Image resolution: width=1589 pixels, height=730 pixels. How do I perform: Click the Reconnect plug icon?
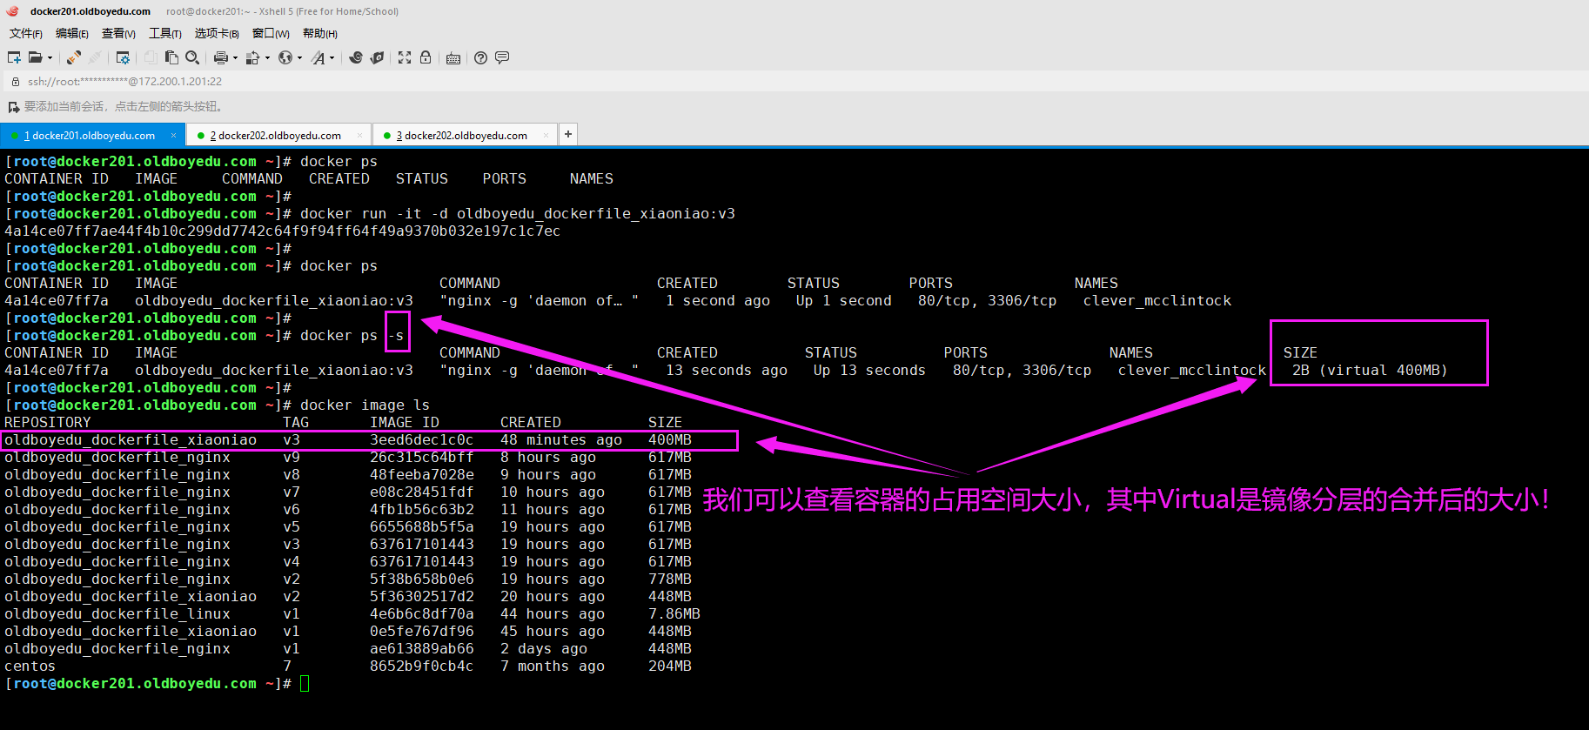[x=74, y=57]
